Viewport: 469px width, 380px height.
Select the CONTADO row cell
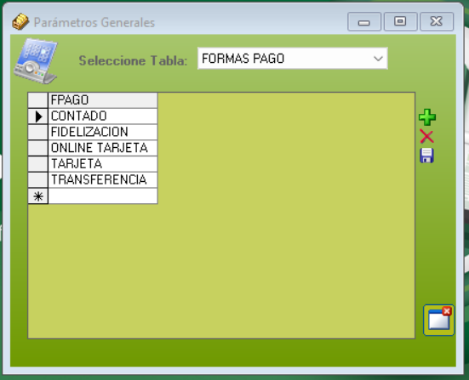[x=103, y=116]
